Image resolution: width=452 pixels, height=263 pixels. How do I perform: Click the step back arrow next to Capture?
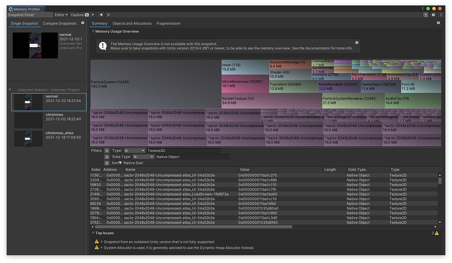100,15
